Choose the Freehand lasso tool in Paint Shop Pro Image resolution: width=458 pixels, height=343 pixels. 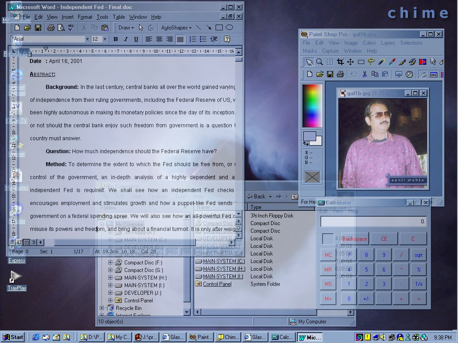pyautogui.click(x=371, y=62)
